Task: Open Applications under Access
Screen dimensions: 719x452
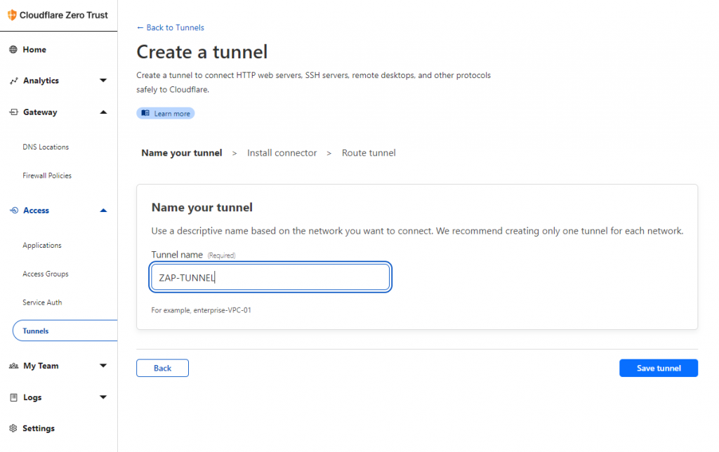Action: 42,245
